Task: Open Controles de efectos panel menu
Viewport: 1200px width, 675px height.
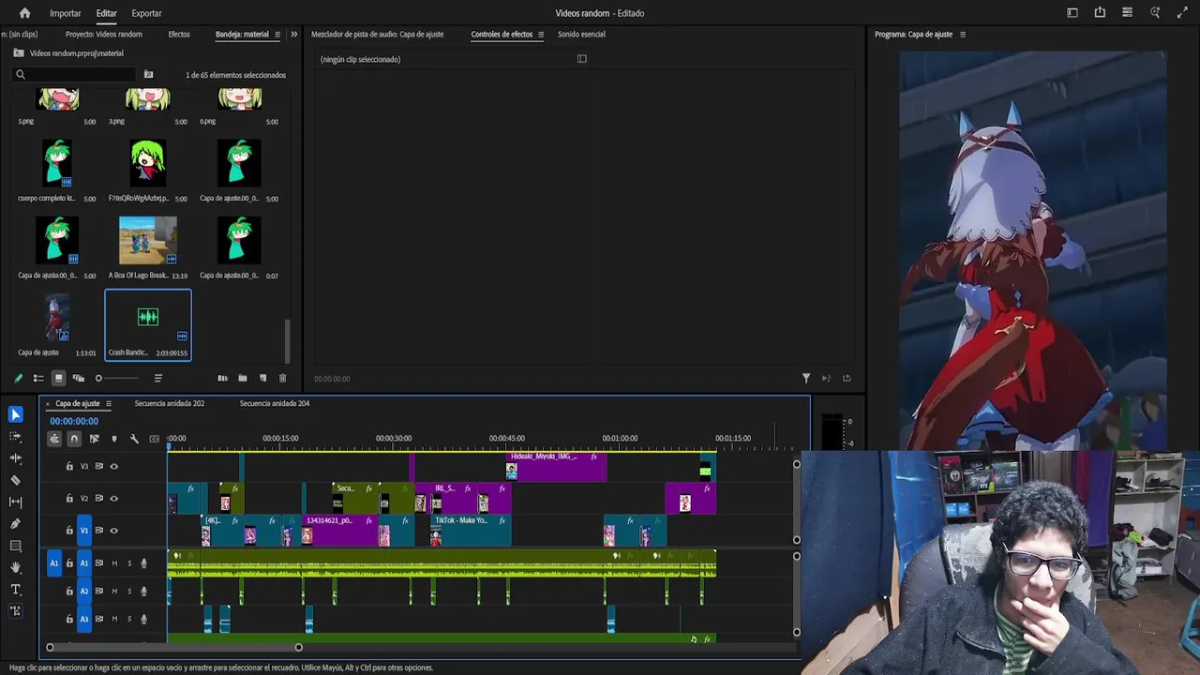Action: point(540,35)
